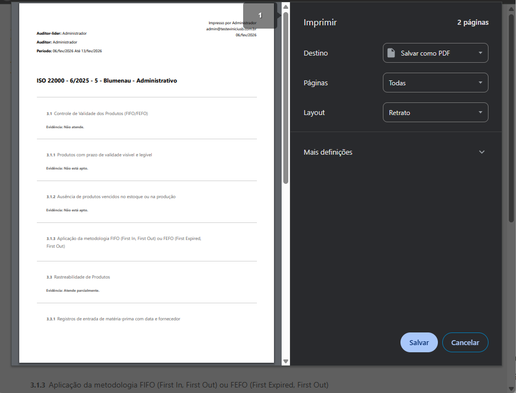Click 'Evidência: Não atende.' text
The height and width of the screenshot is (393, 516).
point(65,127)
